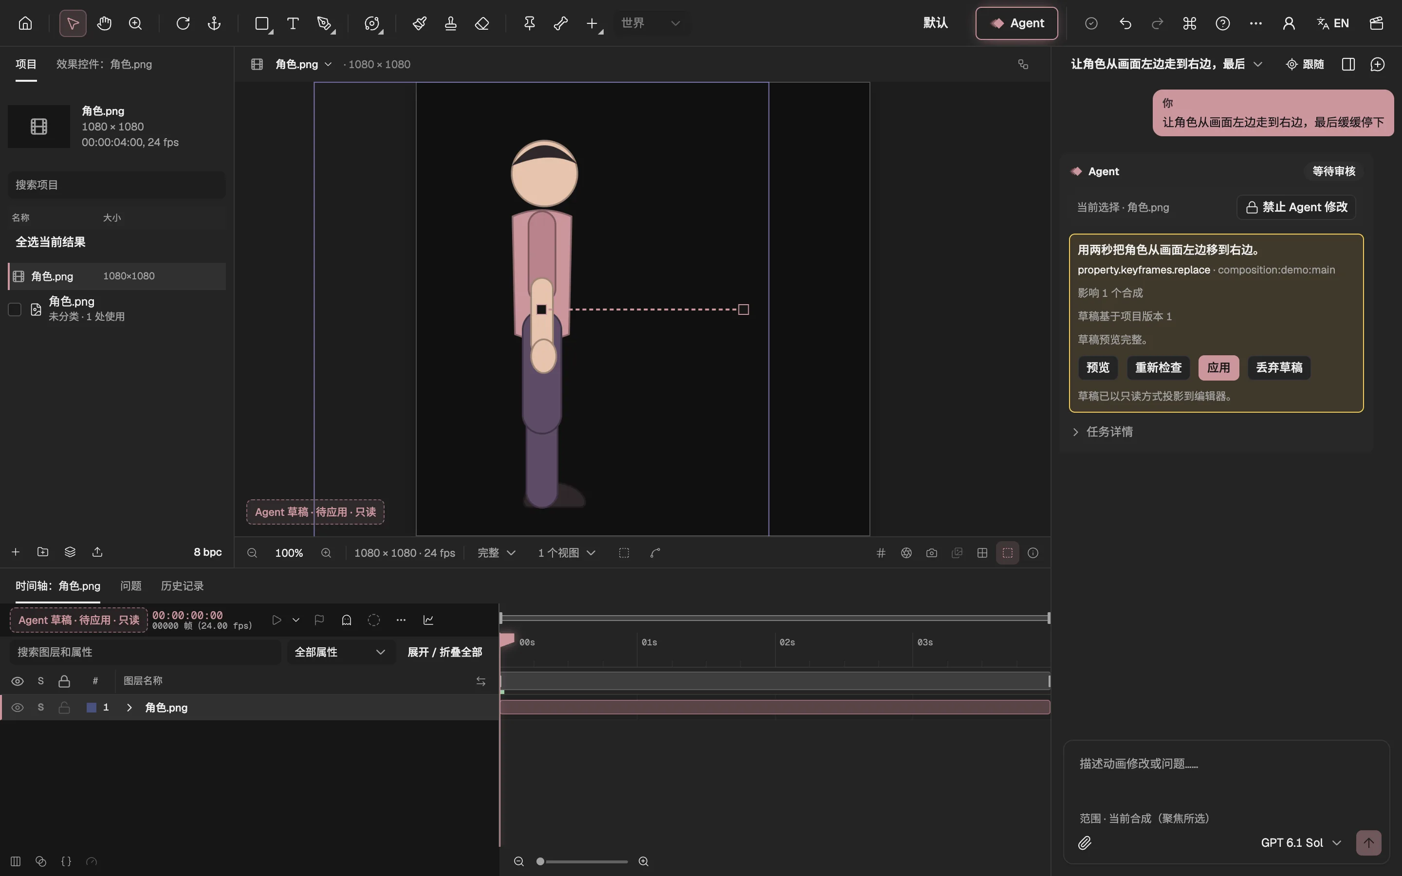Attach a file with the paperclip icon
Screen dimensions: 1402x876
(1085, 843)
